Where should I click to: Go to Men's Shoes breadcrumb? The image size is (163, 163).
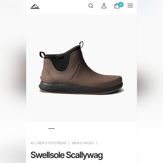(83, 143)
